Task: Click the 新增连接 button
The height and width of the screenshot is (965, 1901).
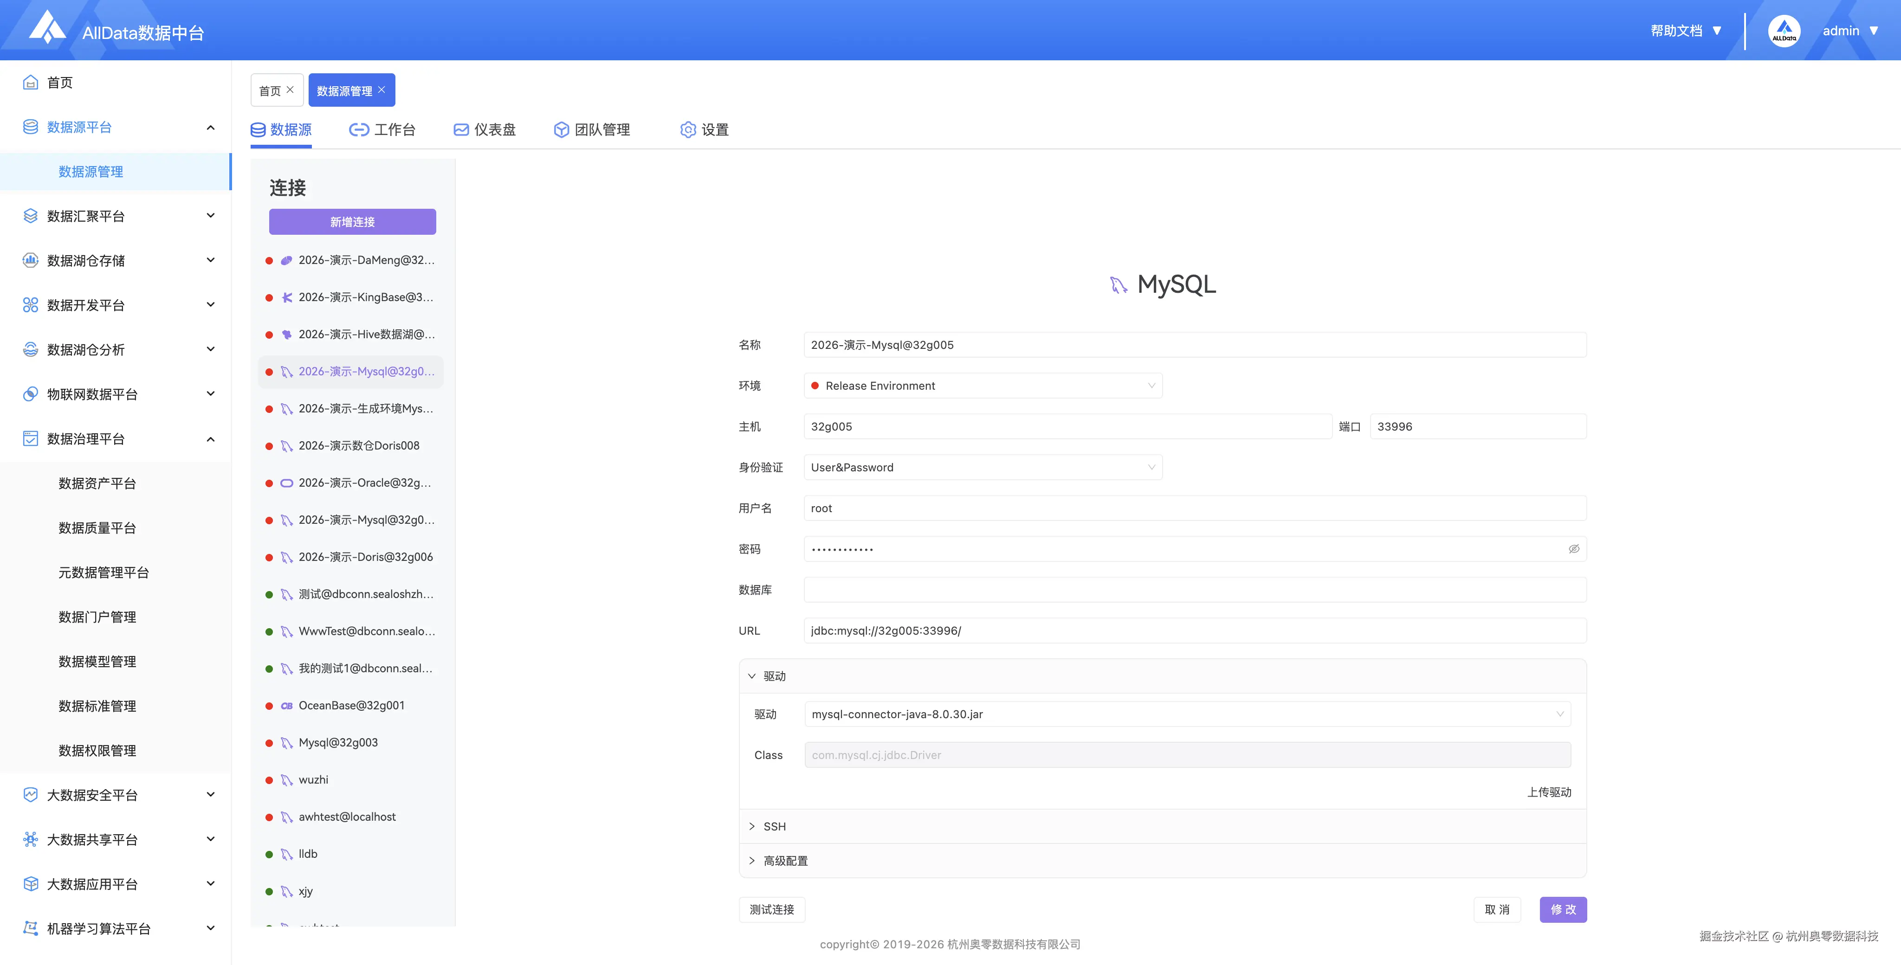Action: click(x=352, y=221)
